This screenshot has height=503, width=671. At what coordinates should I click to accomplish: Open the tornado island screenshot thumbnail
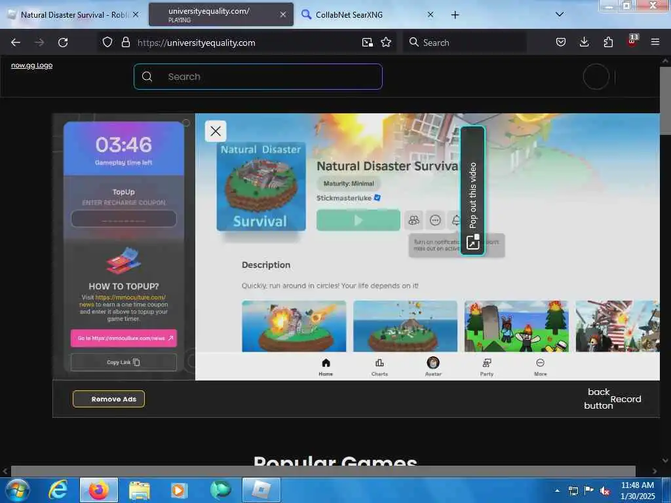(x=405, y=326)
